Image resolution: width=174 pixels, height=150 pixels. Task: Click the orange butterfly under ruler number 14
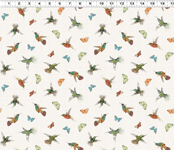click(148, 11)
